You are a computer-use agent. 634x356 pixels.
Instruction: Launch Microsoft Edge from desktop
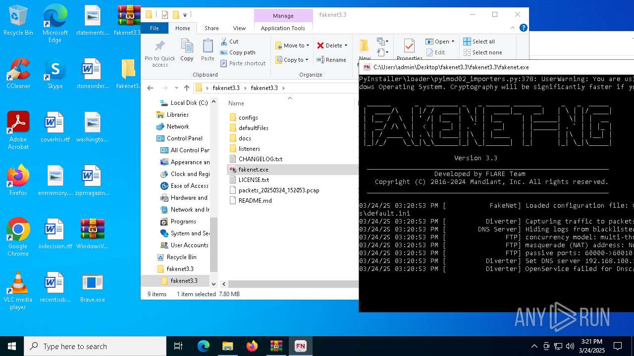click(55, 24)
